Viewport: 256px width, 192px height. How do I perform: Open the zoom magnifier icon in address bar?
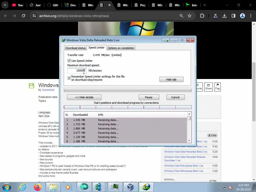[x=181, y=16]
